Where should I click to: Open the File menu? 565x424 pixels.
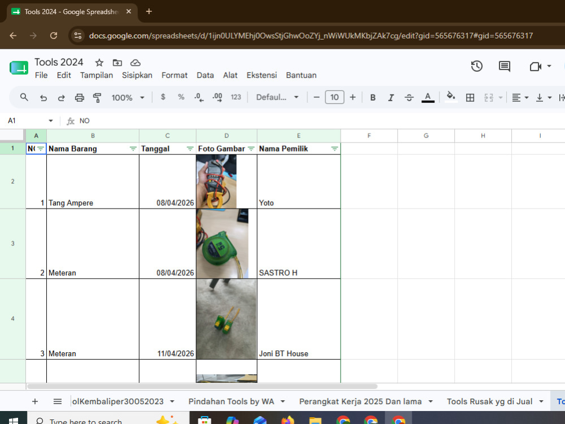41,75
